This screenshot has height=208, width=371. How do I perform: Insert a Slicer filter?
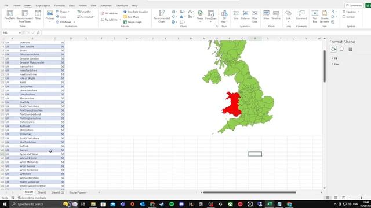tap(267, 14)
